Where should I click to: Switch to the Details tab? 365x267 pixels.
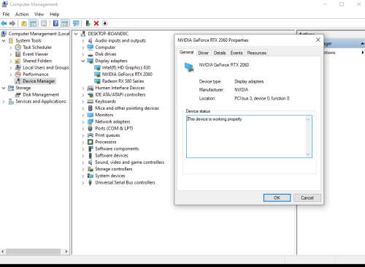[x=220, y=53]
